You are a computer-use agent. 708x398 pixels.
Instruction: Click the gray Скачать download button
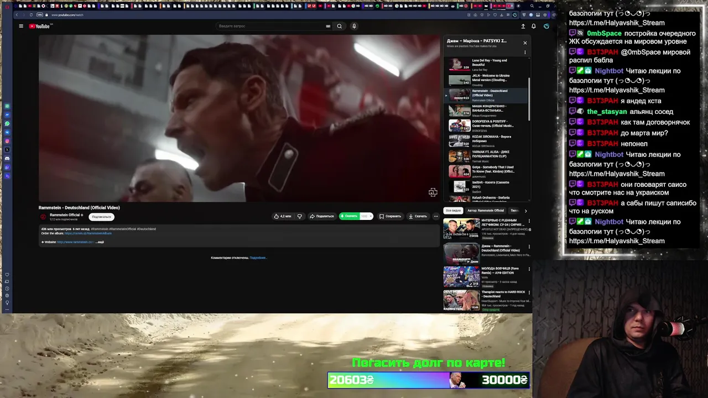tap(418, 216)
